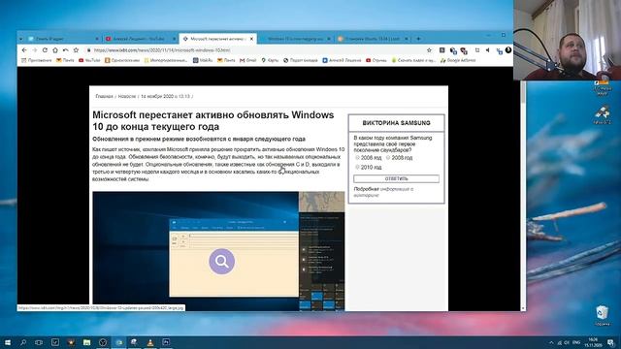Open the Скачать видео bookmark
The height and width of the screenshot is (349, 621).
click(x=413, y=60)
